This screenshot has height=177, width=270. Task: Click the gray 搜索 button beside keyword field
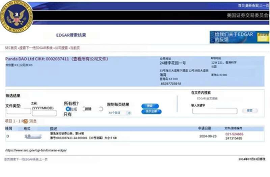pyautogui.click(x=250, y=111)
